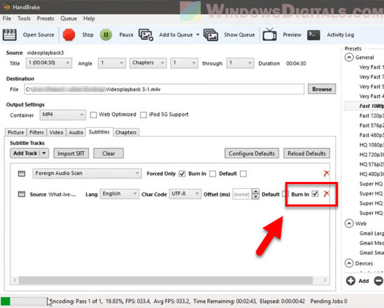384x308 pixels.
Task: Check Default on the Foreign Audio Scan row
Action: tap(243, 174)
